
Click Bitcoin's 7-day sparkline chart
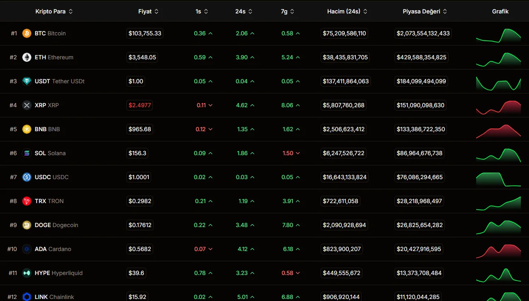[498, 35]
